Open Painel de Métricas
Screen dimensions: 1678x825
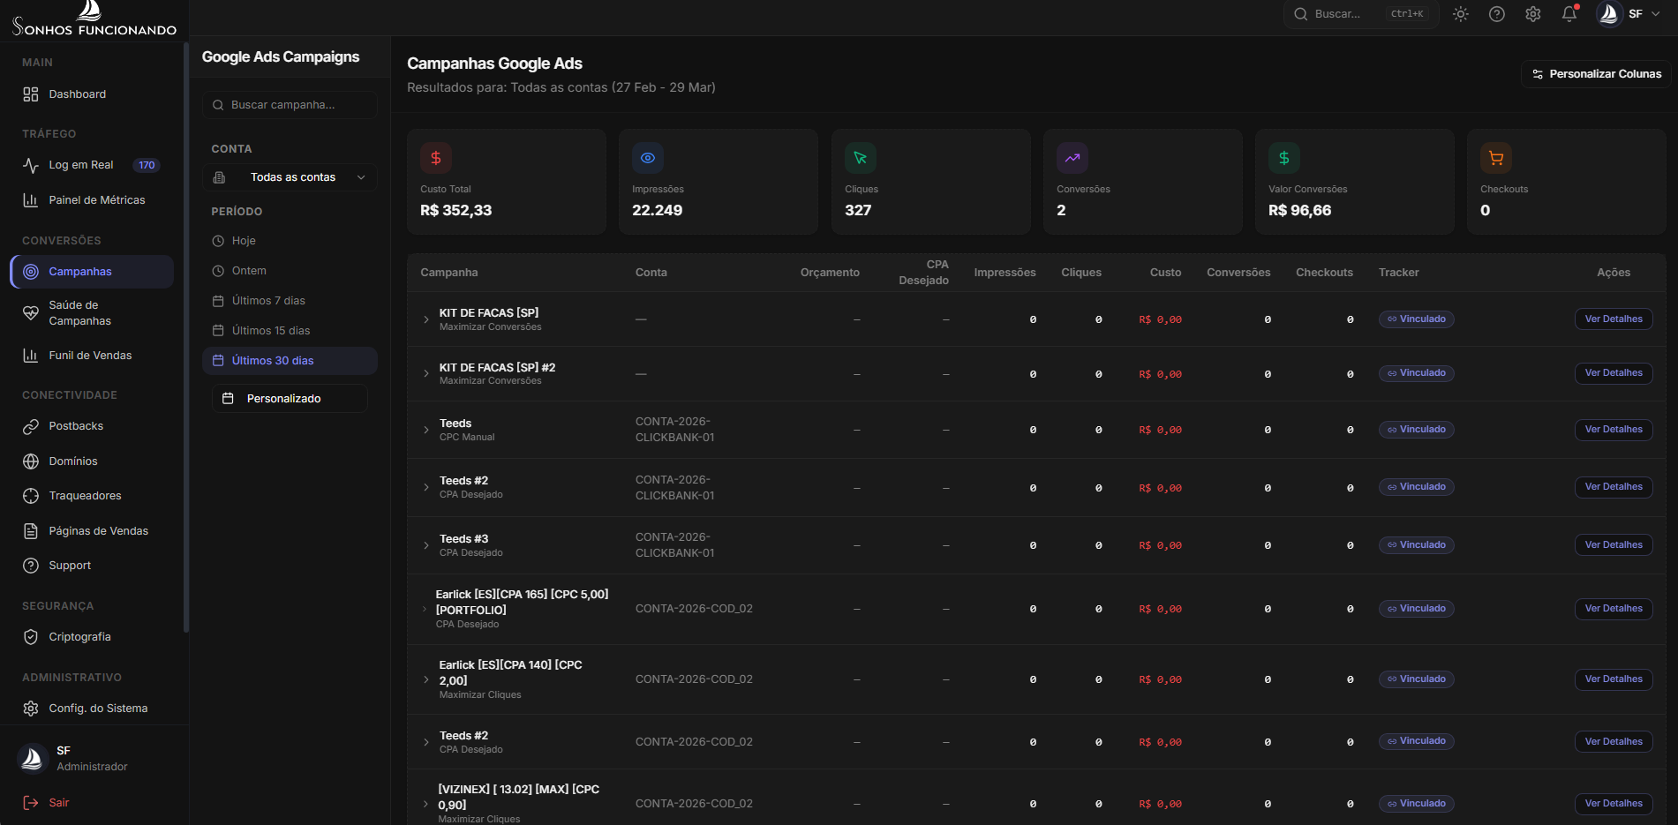92,200
